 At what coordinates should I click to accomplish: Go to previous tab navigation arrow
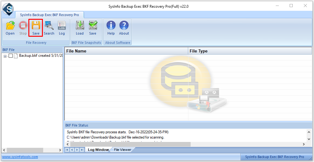pos(72,150)
